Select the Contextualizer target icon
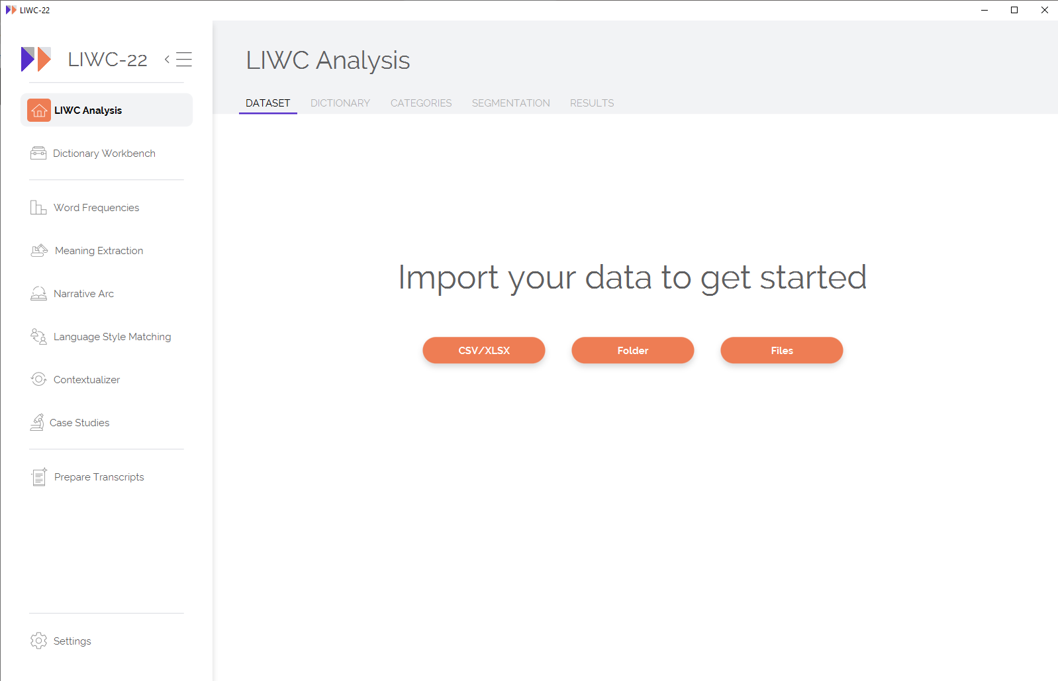This screenshot has width=1058, height=681. click(x=38, y=379)
